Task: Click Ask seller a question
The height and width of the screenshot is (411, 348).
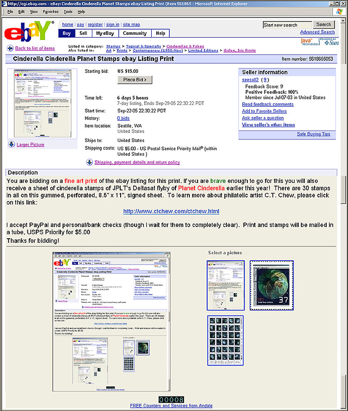Action: [263, 118]
